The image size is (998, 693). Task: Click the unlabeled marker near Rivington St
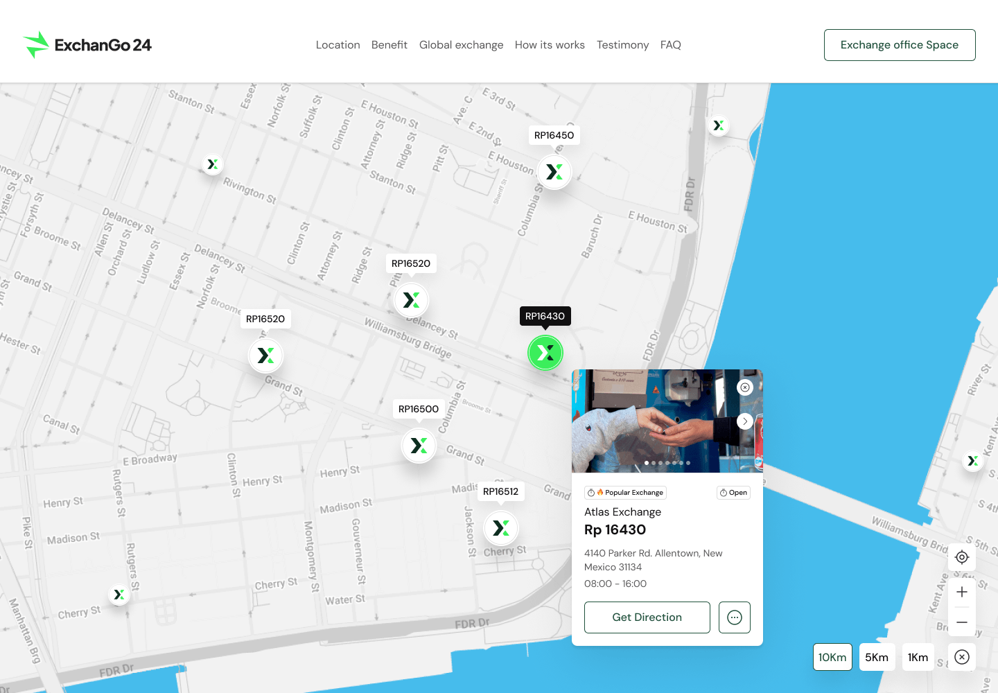click(x=212, y=164)
